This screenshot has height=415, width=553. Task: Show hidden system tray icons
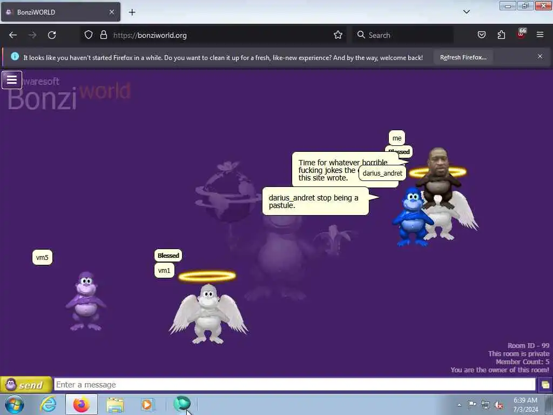[x=459, y=405]
